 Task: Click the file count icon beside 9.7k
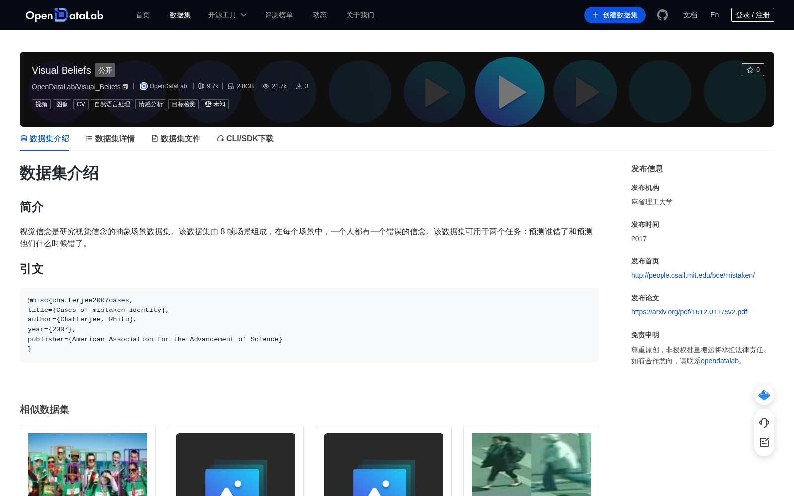click(201, 86)
